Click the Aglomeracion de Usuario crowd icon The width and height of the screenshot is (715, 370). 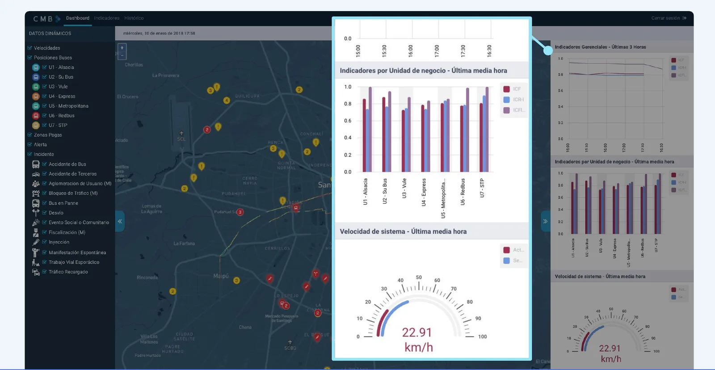36,184
